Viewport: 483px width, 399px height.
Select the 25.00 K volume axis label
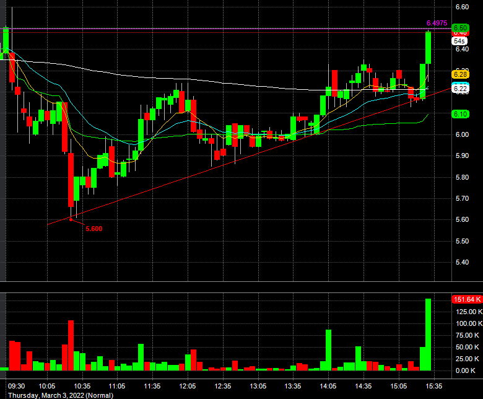[468, 359]
